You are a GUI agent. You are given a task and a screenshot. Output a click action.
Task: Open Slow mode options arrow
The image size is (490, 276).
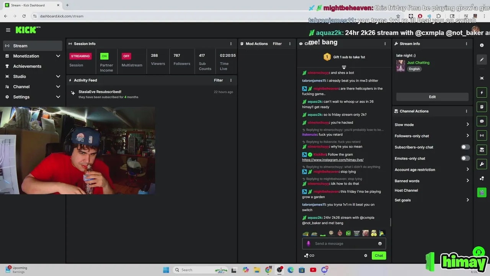(x=467, y=125)
